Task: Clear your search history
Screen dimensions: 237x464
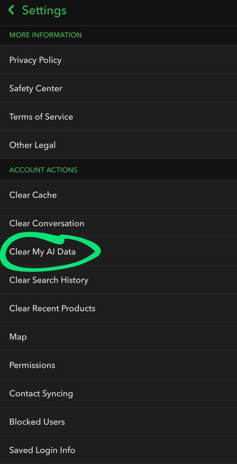Action: point(49,280)
